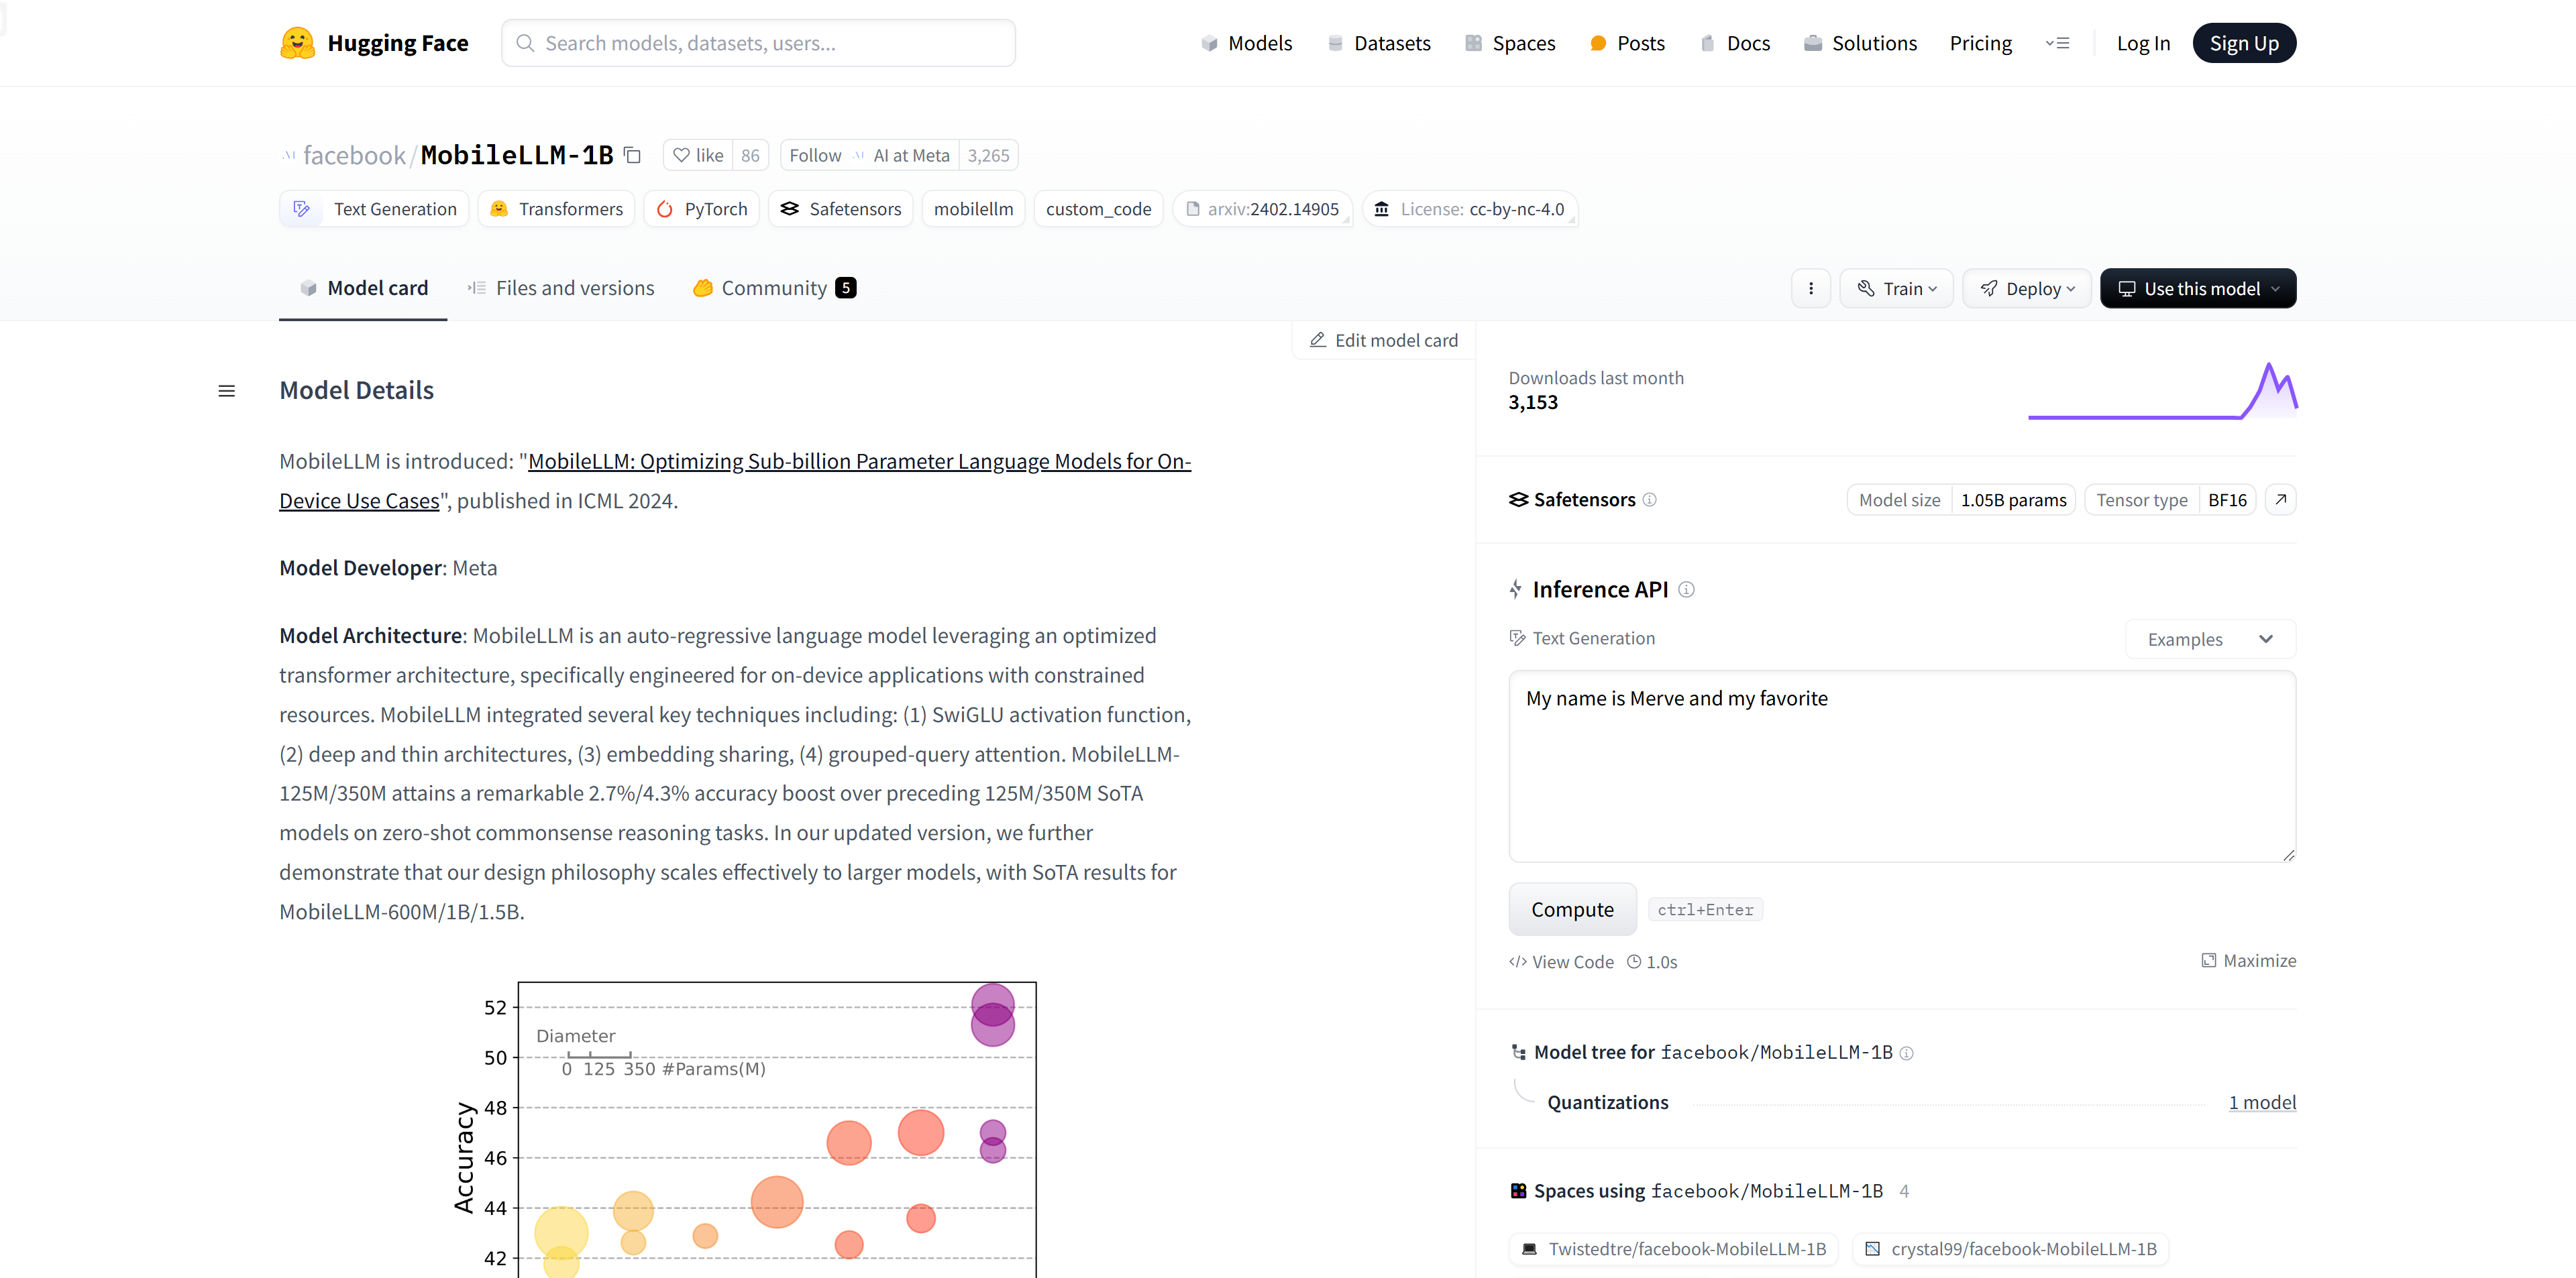Click the Sign Up button
Screen dimensions: 2576x1278
pos(2244,43)
